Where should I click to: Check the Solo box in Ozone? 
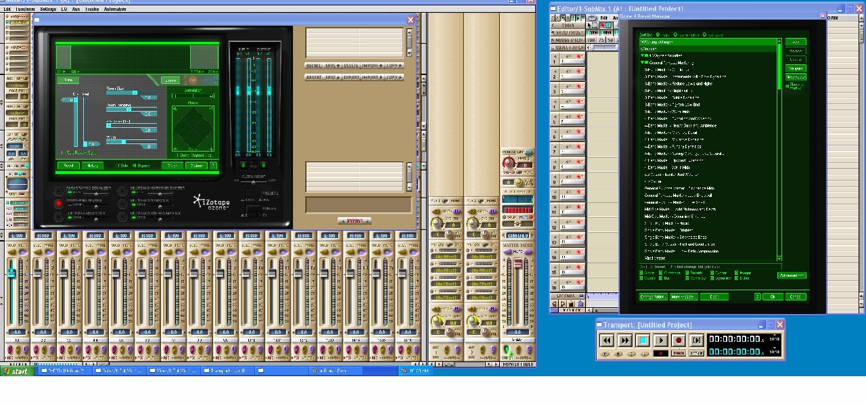coord(118,166)
